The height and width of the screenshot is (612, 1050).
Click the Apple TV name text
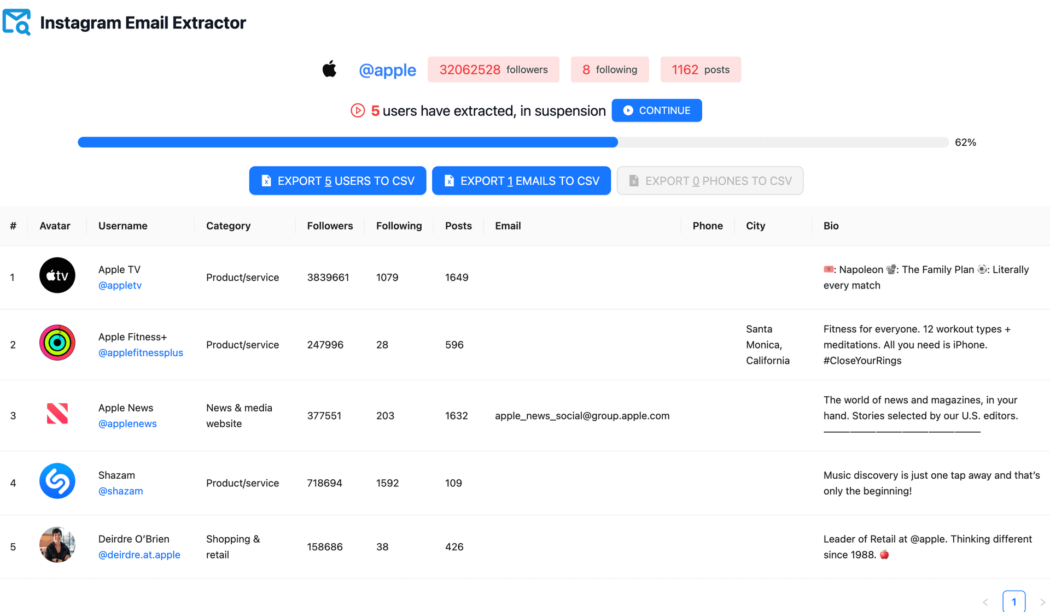click(119, 269)
